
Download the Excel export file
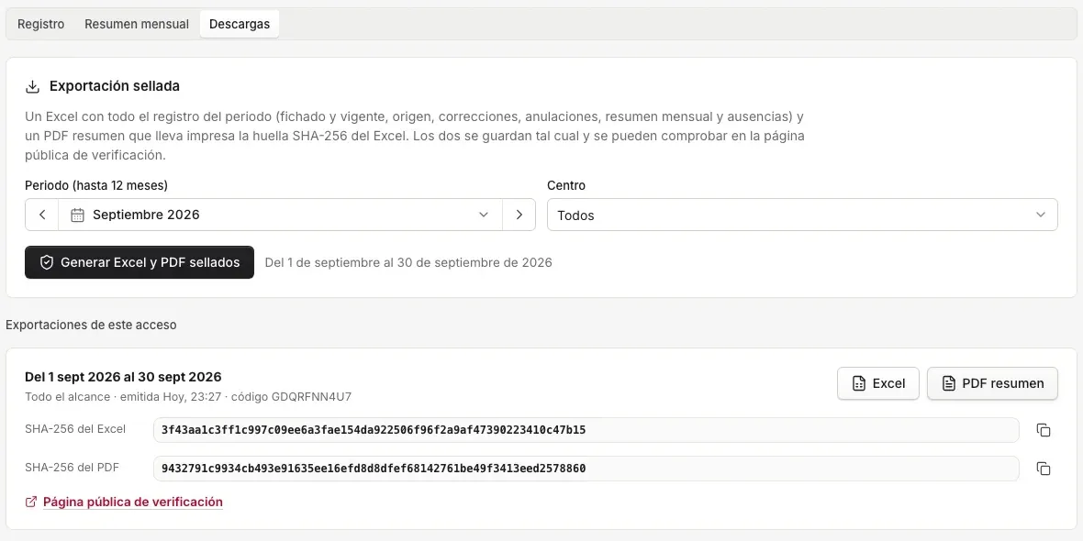click(x=877, y=383)
